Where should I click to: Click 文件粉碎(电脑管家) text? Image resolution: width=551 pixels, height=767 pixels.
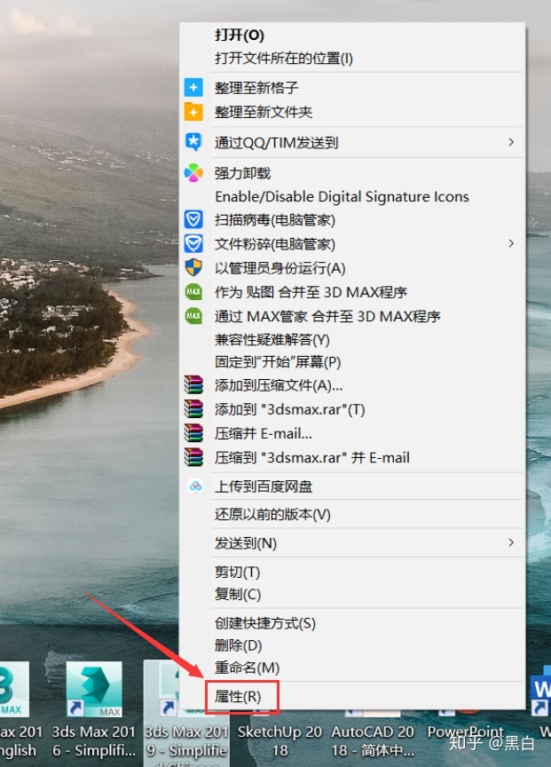275,244
